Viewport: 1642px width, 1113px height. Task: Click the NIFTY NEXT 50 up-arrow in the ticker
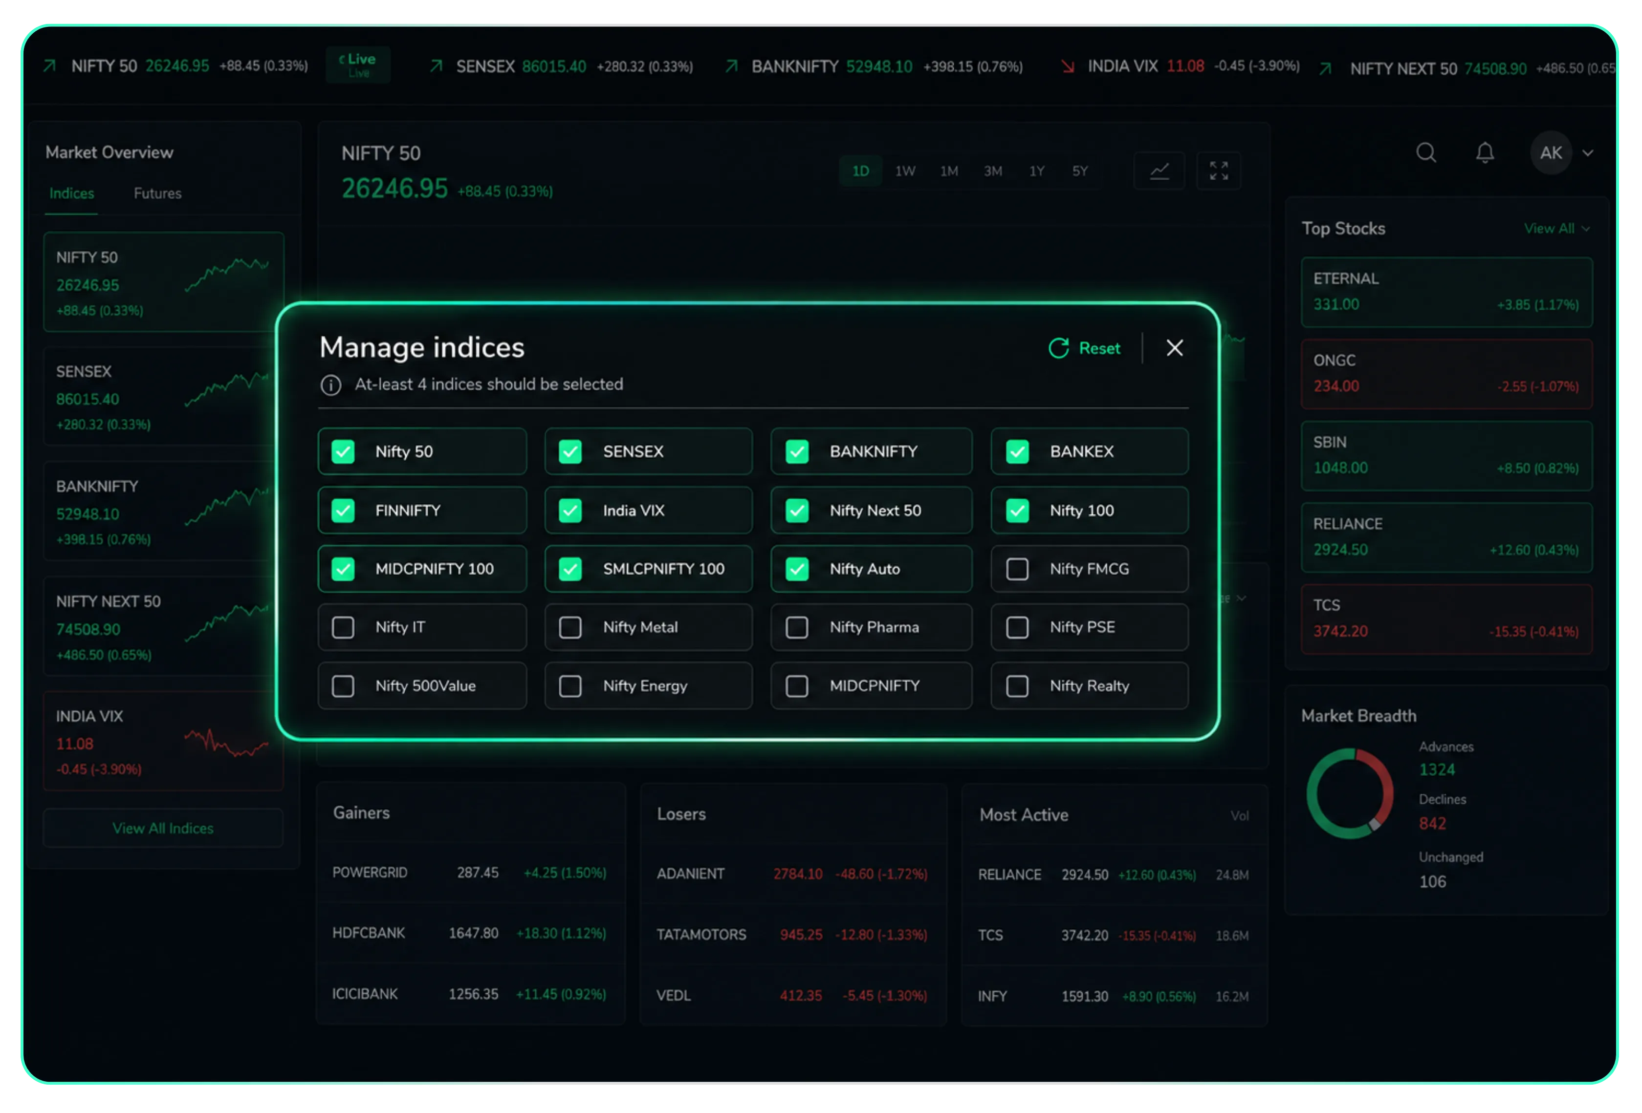pos(1325,68)
